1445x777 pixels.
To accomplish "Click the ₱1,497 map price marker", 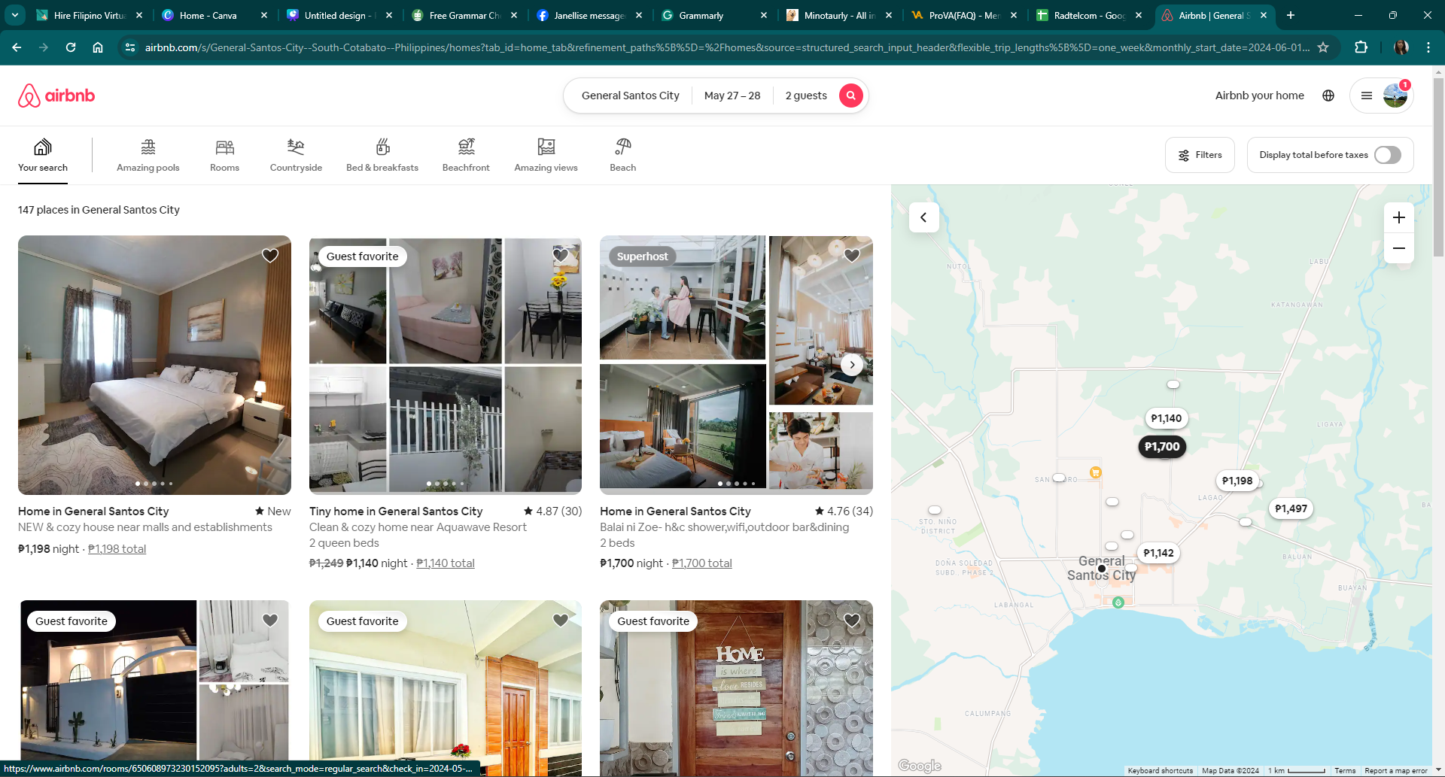I will [x=1291, y=508].
